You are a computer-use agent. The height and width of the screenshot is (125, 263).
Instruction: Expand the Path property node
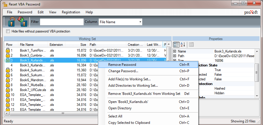click(x=175, y=56)
